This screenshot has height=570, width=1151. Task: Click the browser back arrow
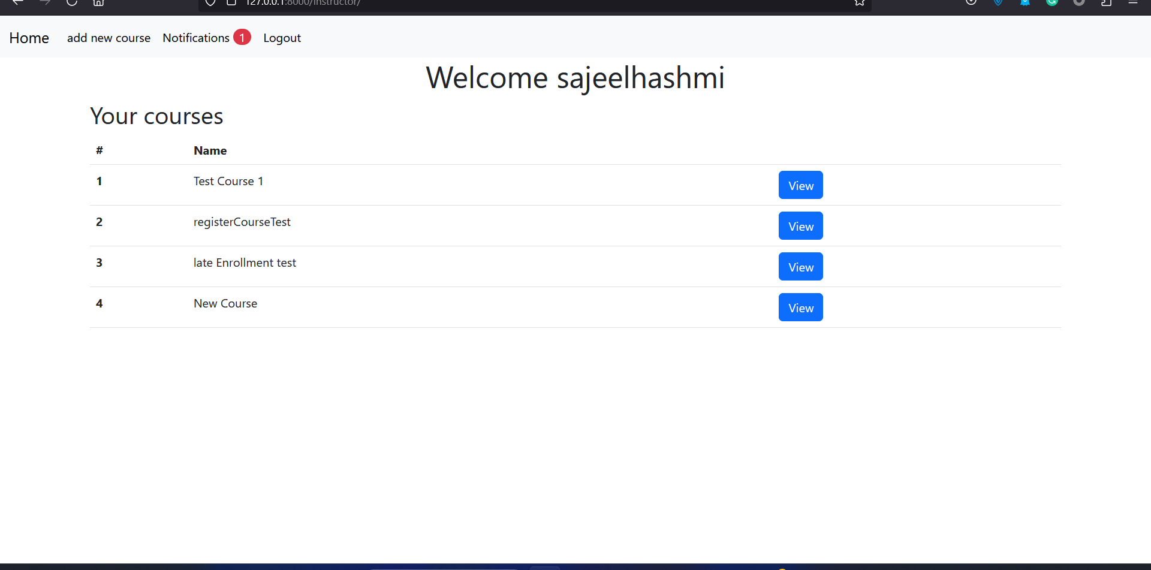tap(18, 2)
